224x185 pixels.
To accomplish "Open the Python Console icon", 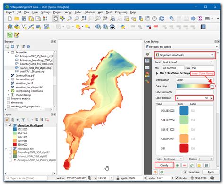I will click(x=122, y=27).
